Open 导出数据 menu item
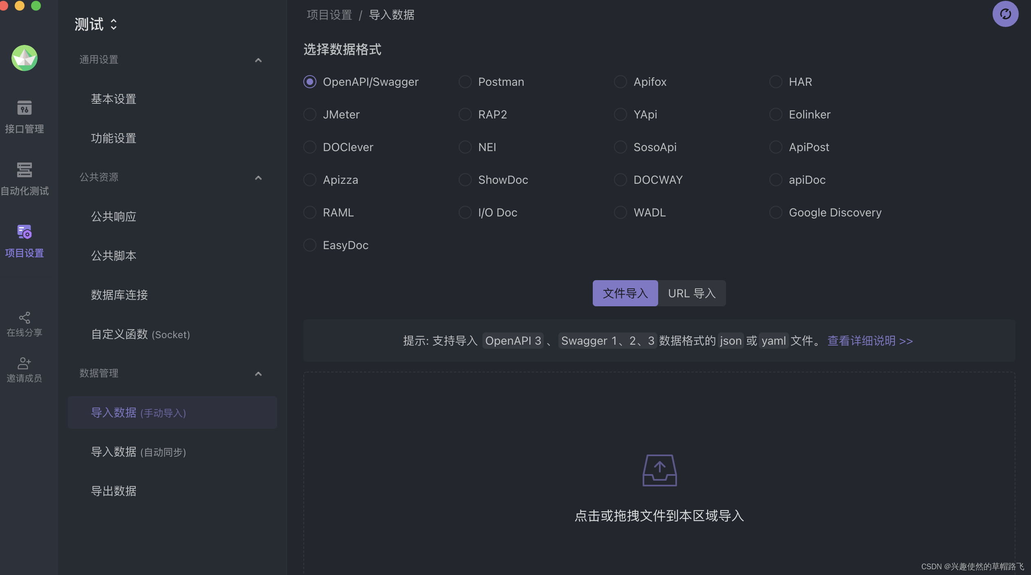Viewport: 1031px width, 575px height. point(172,491)
